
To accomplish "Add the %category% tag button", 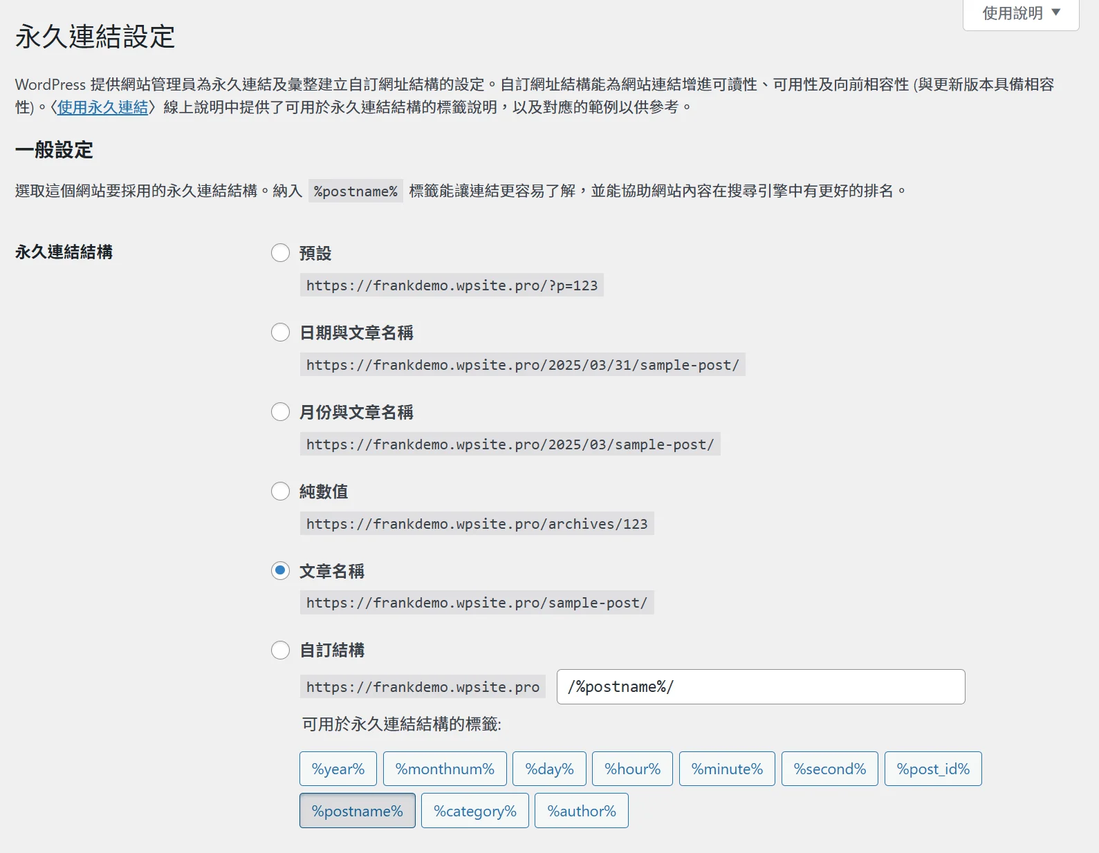I will click(475, 811).
